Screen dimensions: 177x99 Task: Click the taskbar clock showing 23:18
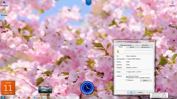[x=171, y=97]
